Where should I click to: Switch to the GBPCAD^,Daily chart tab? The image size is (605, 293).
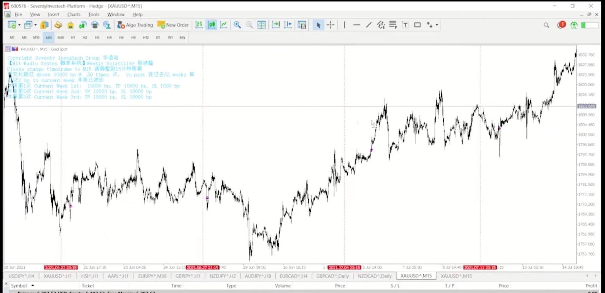tap(333, 276)
